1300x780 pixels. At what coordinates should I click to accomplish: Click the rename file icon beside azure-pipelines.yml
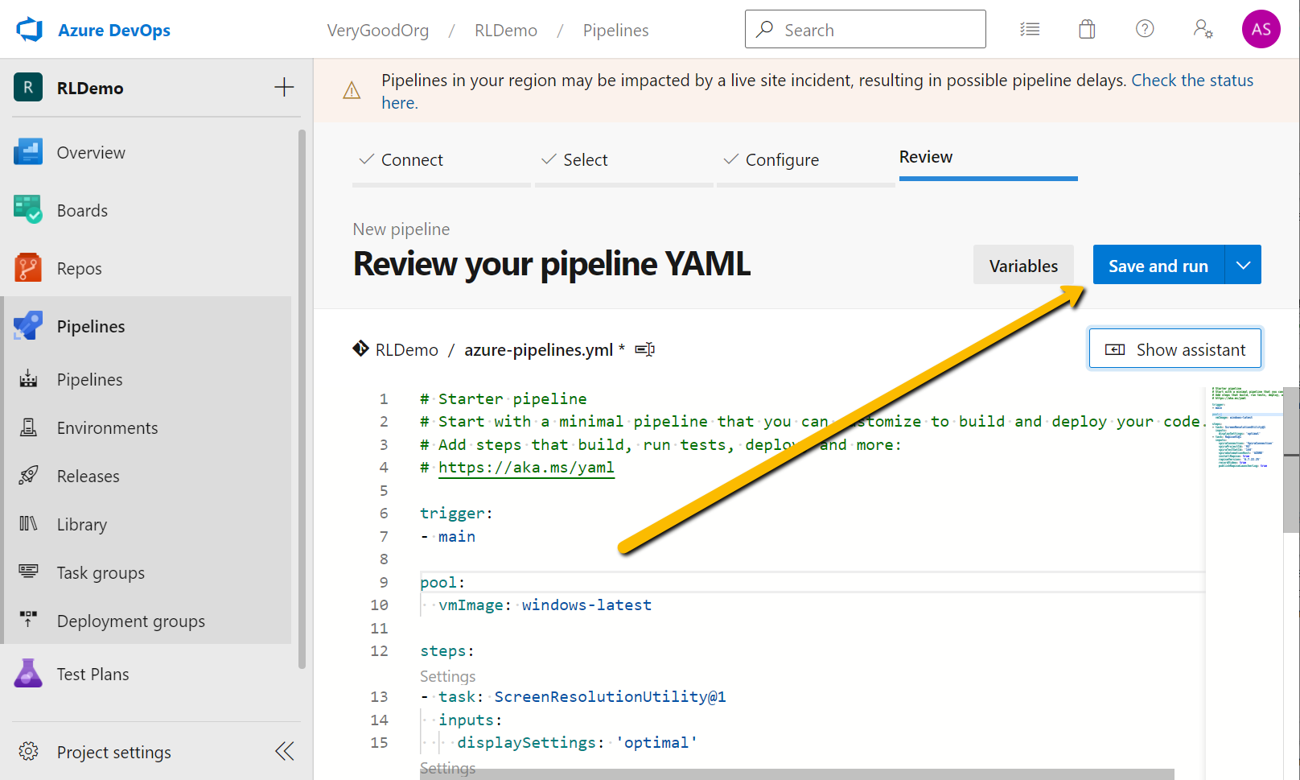[x=645, y=349]
